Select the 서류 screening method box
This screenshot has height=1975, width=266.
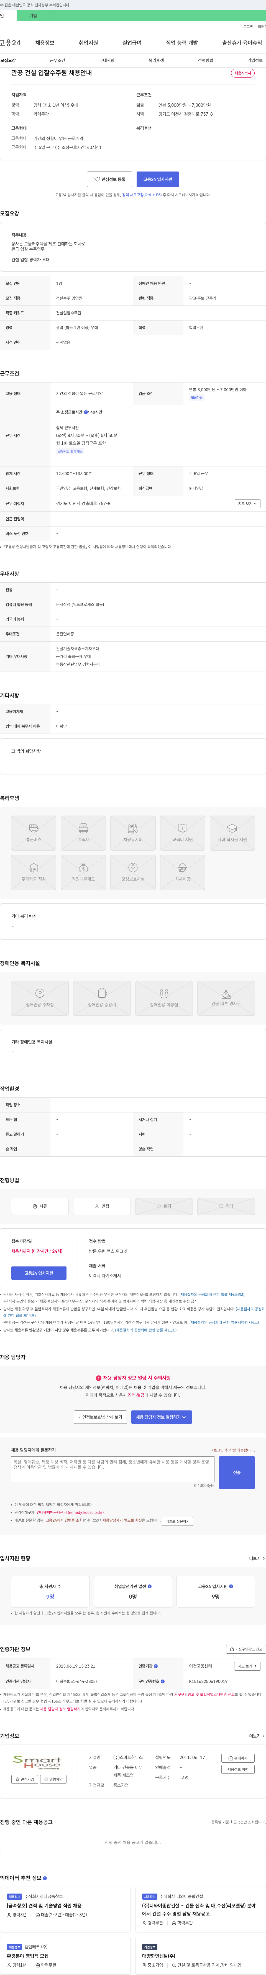coord(40,1206)
